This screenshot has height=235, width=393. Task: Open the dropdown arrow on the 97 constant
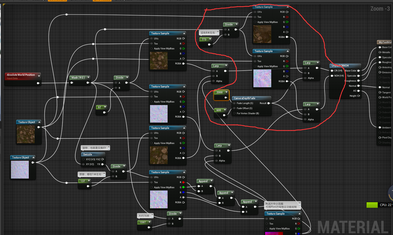pyautogui.click(x=105, y=107)
